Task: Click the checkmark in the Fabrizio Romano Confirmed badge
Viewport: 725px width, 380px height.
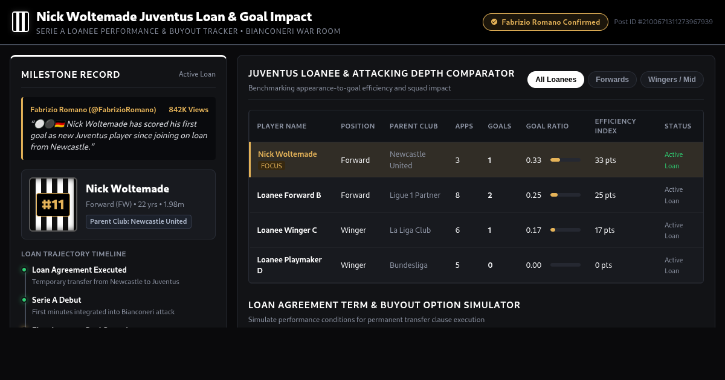Action: [495, 22]
